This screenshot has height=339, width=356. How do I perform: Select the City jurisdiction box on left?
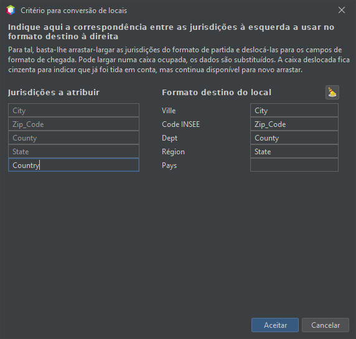coord(74,110)
